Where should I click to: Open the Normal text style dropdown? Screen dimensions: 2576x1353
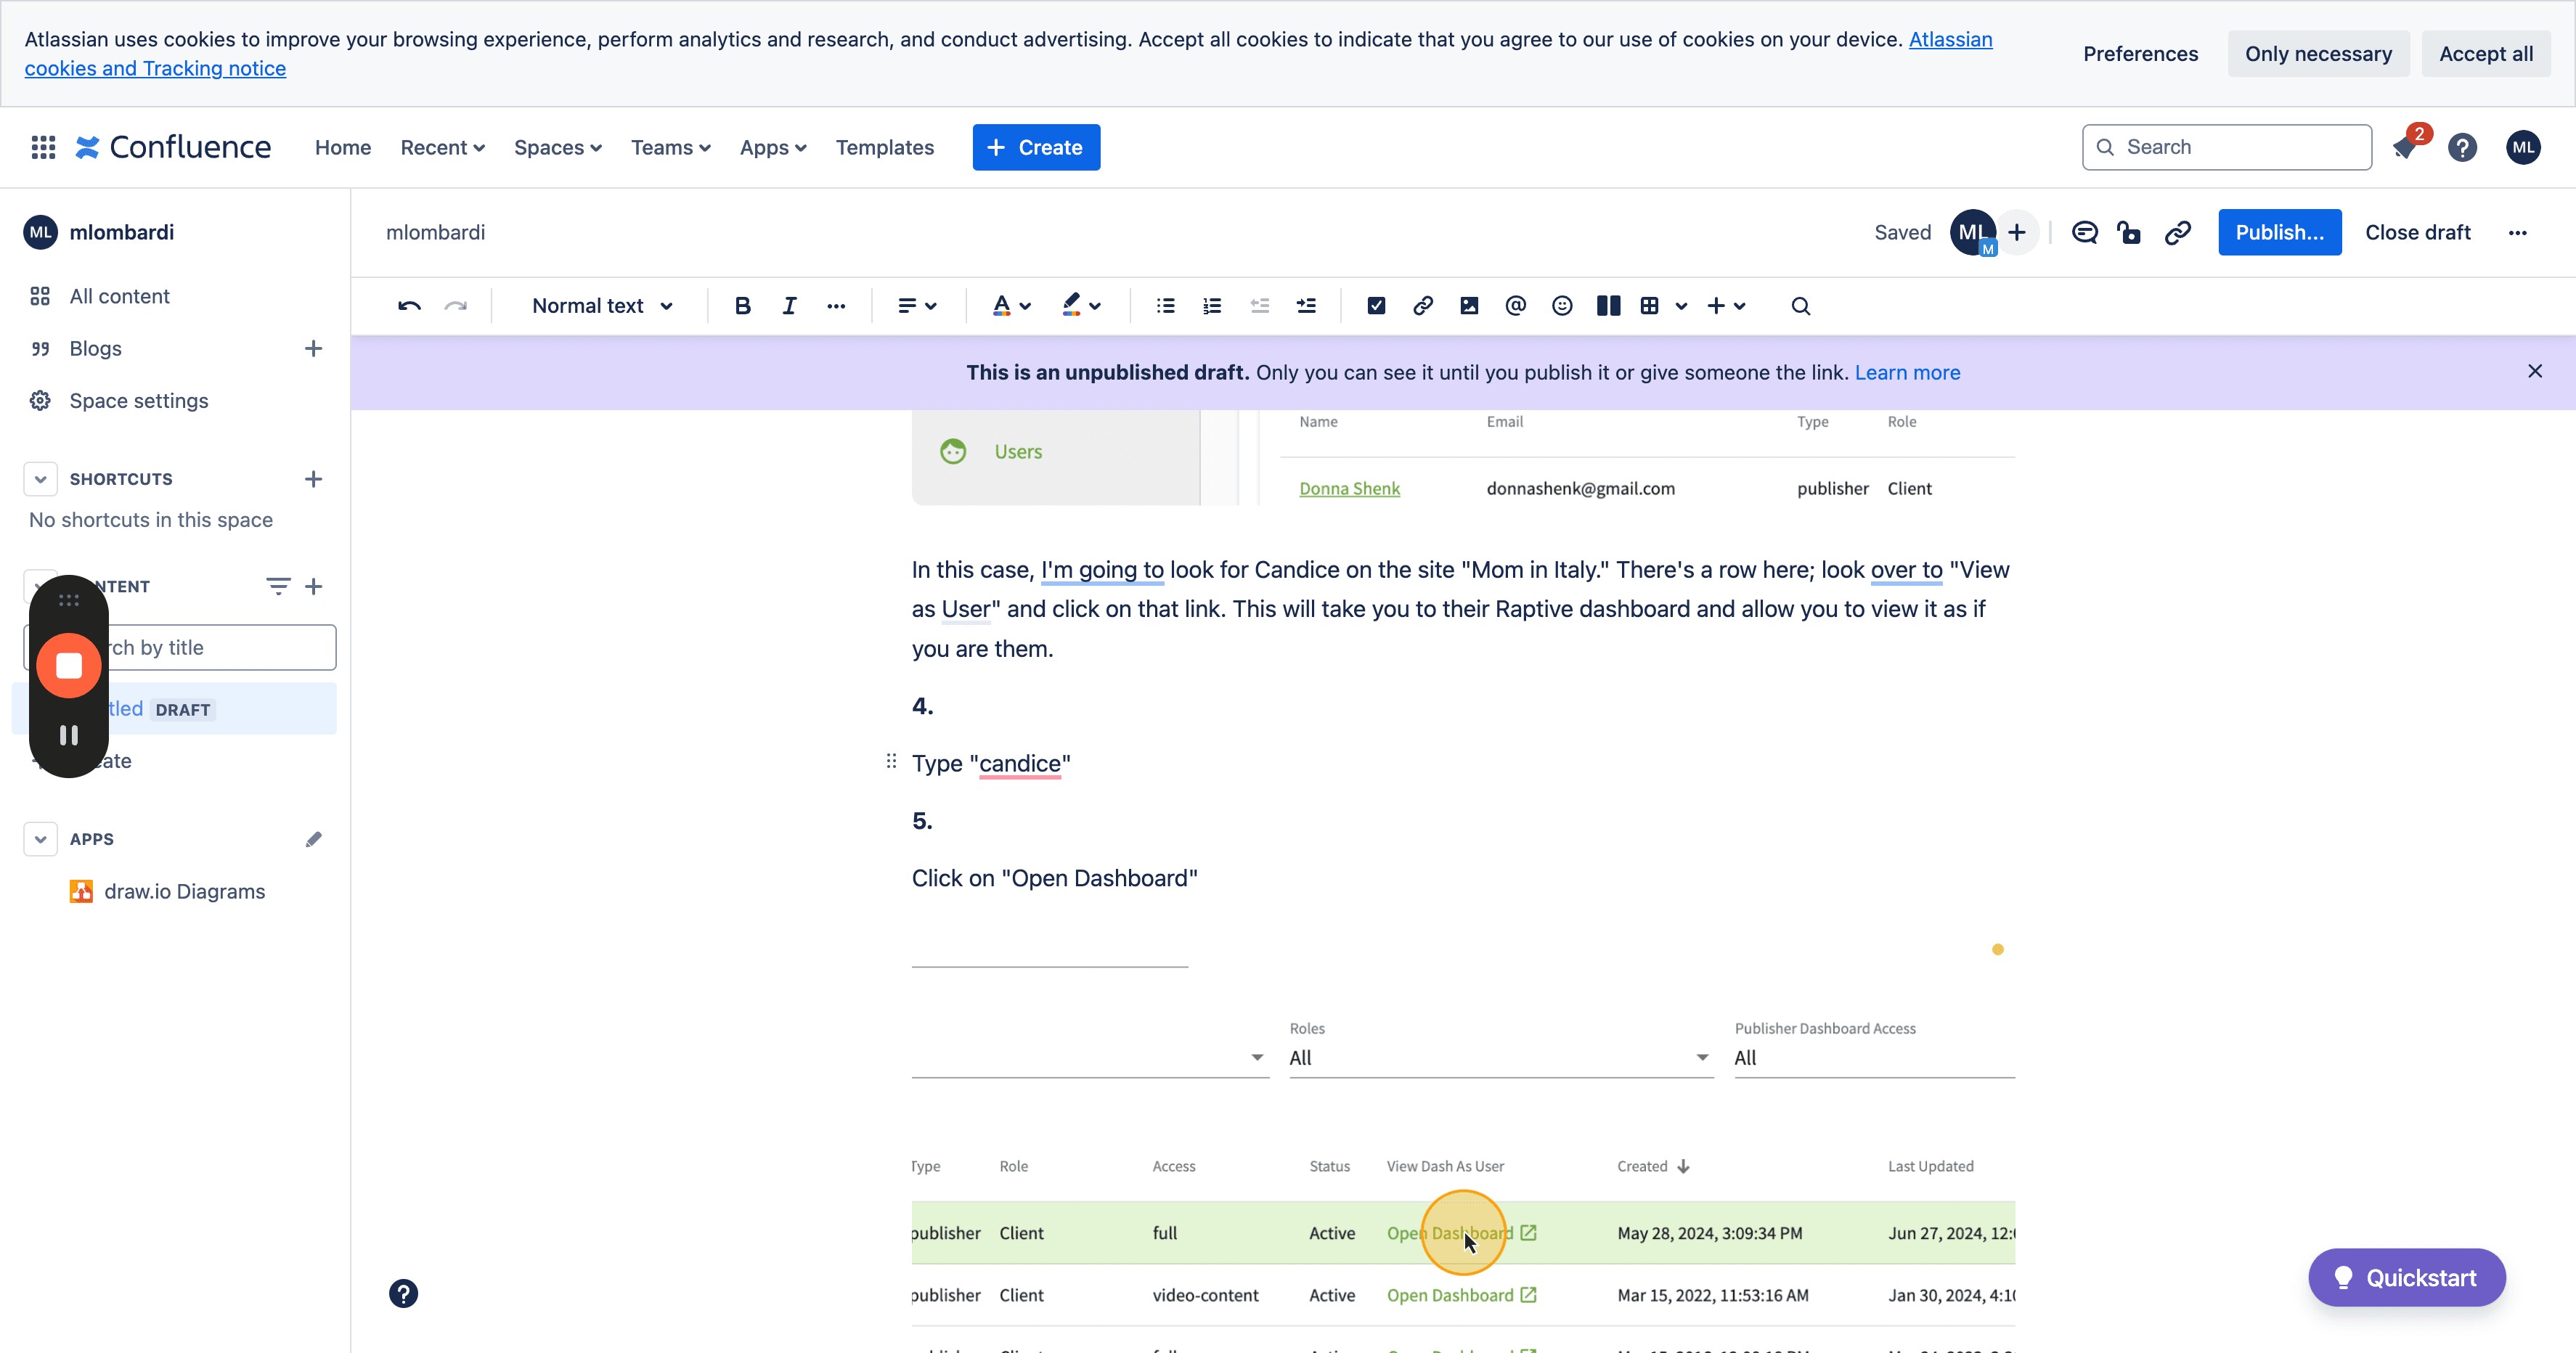click(x=602, y=306)
